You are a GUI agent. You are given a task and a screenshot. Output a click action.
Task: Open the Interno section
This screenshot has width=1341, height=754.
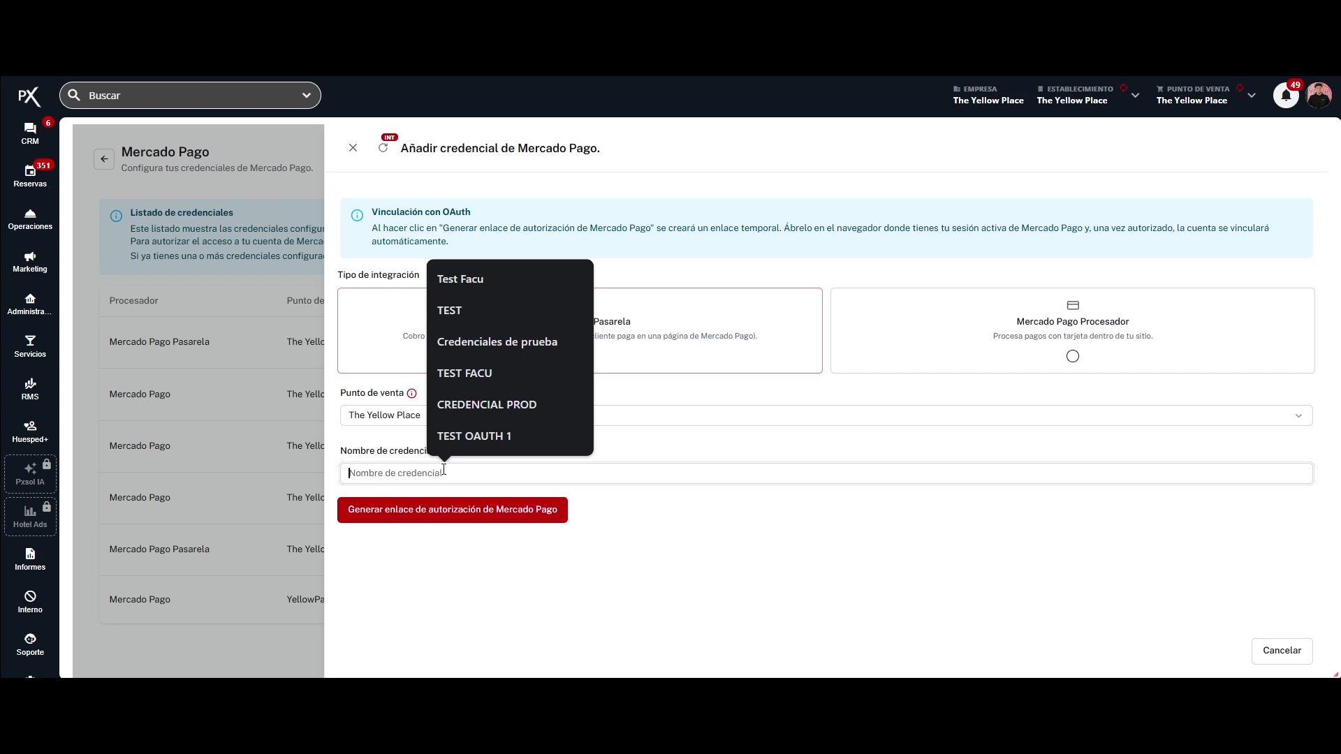tap(30, 602)
